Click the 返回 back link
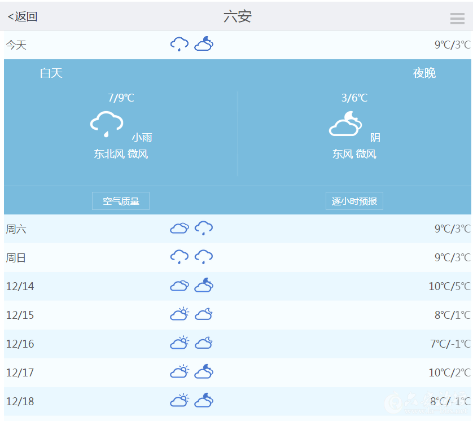 [x=23, y=16]
